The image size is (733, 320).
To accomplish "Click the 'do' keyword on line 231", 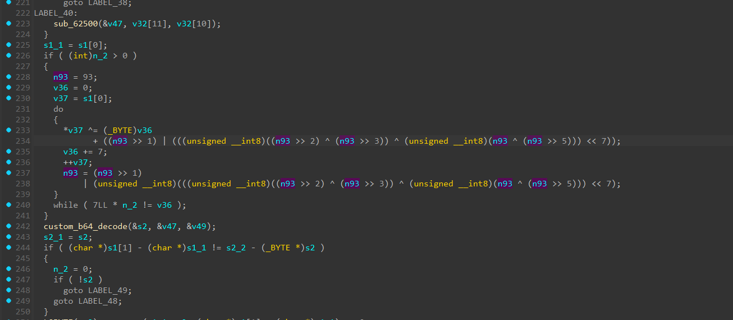I will point(58,109).
